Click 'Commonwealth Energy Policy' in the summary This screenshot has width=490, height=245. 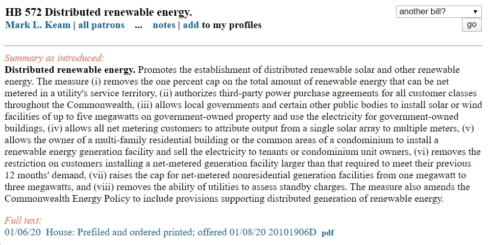[x=67, y=199]
